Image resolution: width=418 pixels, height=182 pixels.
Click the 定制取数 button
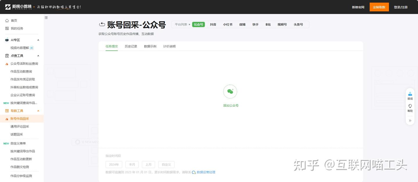click(x=379, y=7)
